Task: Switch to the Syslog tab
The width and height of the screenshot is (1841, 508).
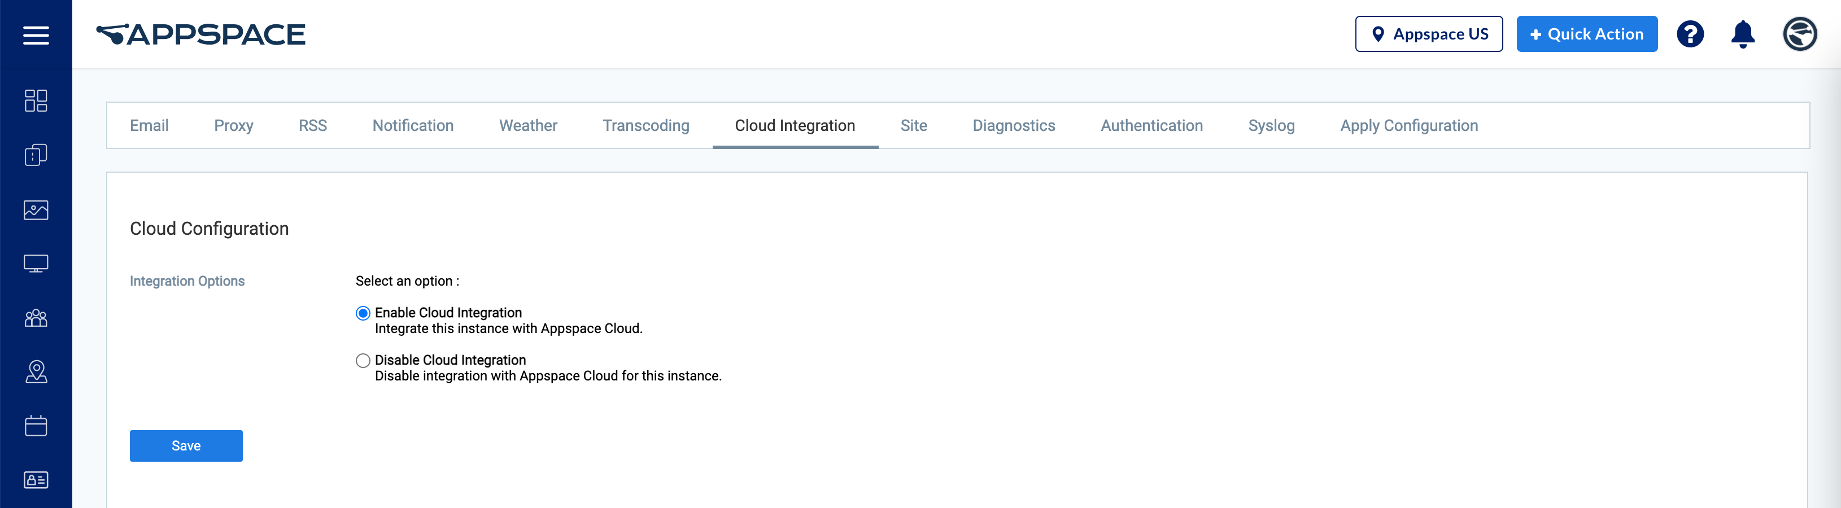Action: click(x=1271, y=126)
